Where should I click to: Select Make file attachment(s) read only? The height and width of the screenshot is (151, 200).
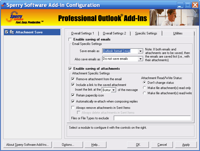145,88
